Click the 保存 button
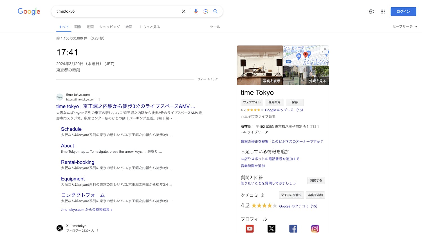Screen dimensions: 422x233 [295, 102]
